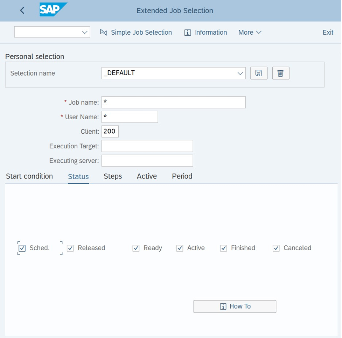Click the back navigation arrow

(22, 10)
